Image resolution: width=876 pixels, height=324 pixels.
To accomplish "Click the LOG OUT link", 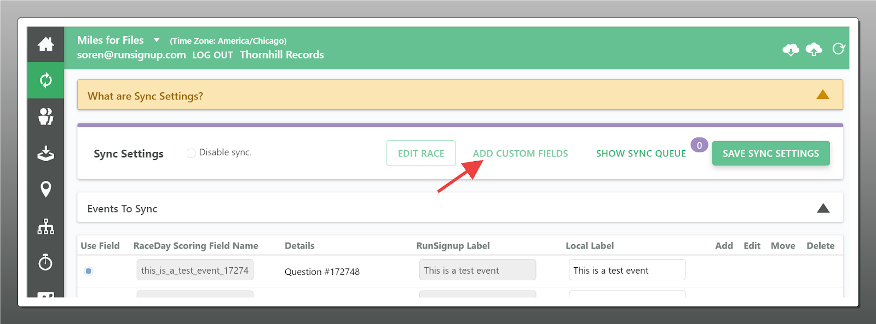I will point(212,55).
